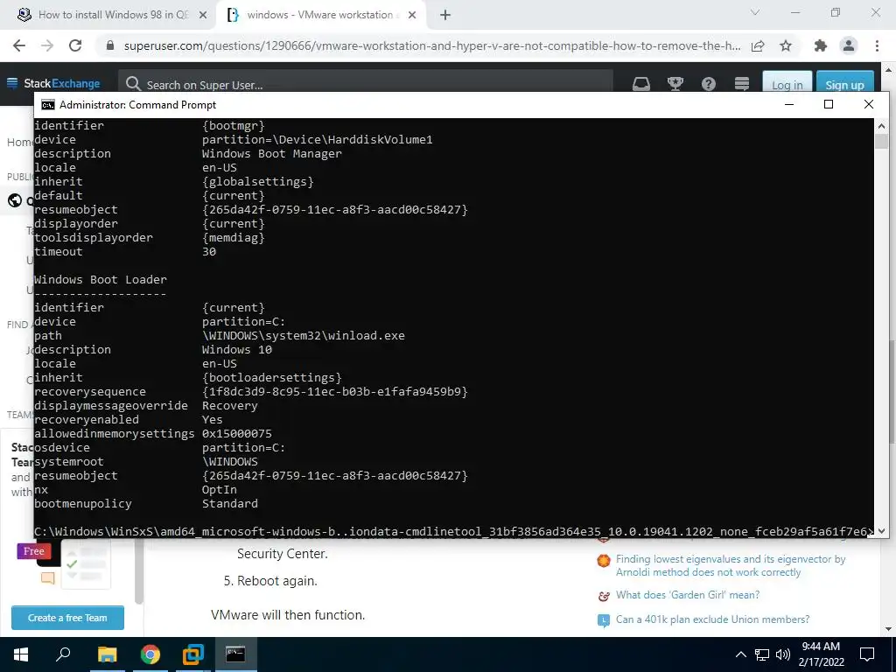Open the Stack Exchange inbox icon

click(x=641, y=84)
